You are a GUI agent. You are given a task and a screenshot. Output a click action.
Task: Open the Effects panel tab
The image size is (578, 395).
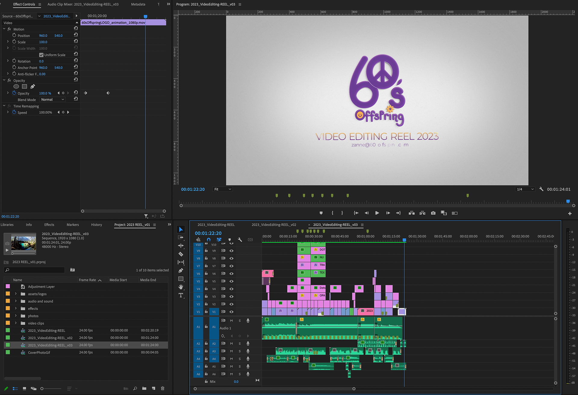pyautogui.click(x=49, y=225)
